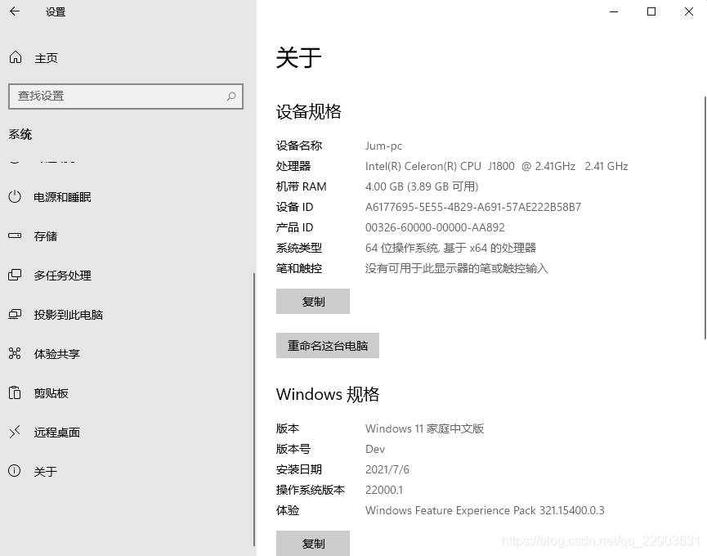
Task: Click the Windows 规格 heading
Action: [328, 394]
